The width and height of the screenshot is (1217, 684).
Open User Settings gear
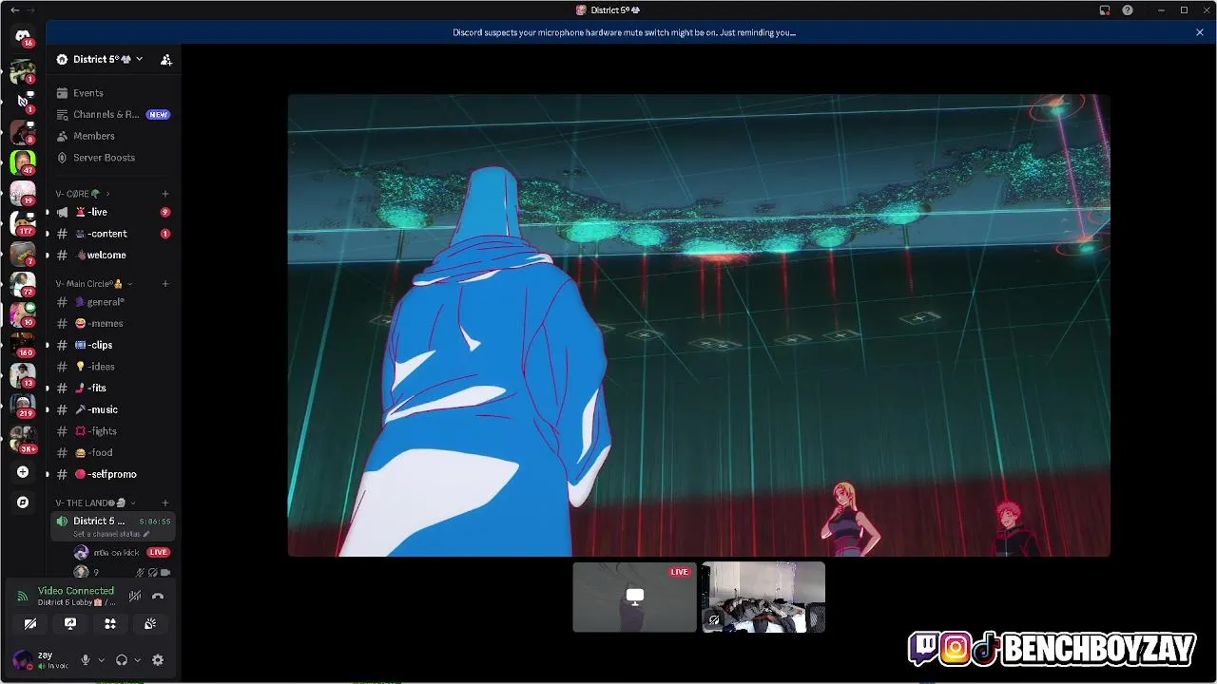[158, 660]
